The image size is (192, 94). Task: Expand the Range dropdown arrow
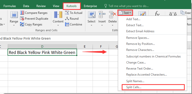(x=14, y=25)
